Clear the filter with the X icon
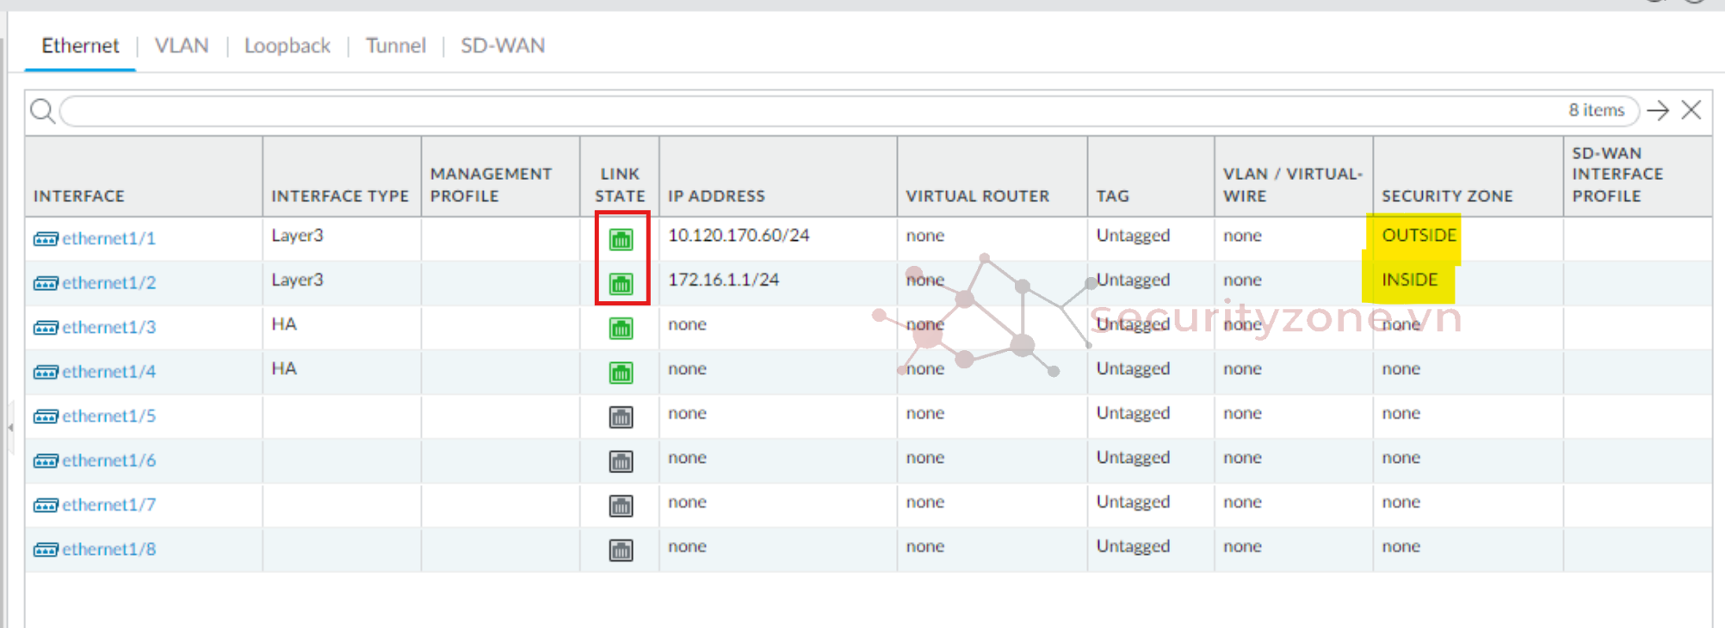1725x628 pixels. pos(1691,110)
